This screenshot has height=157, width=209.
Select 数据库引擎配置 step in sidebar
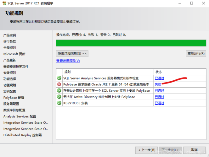pyautogui.click(x=14, y=110)
